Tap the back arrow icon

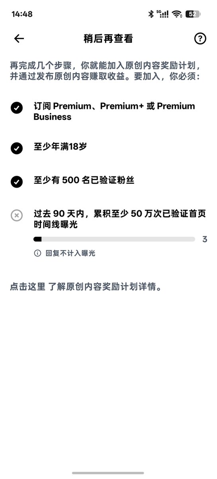pos(19,38)
